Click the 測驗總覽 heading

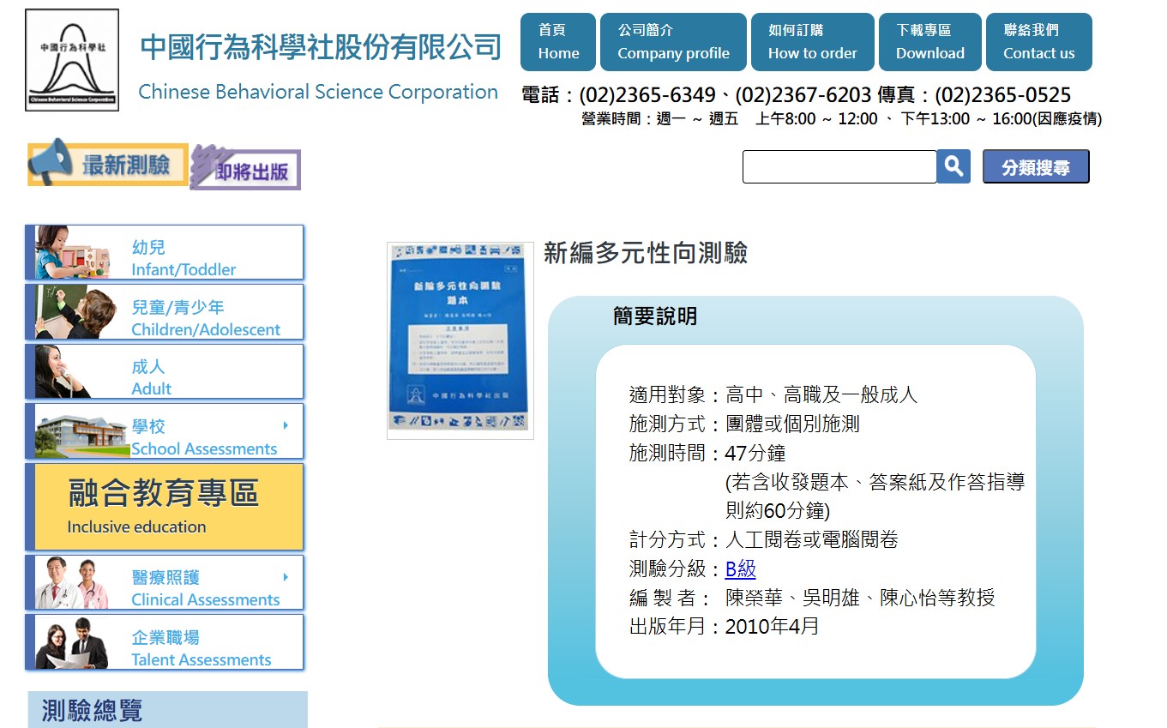[92, 710]
